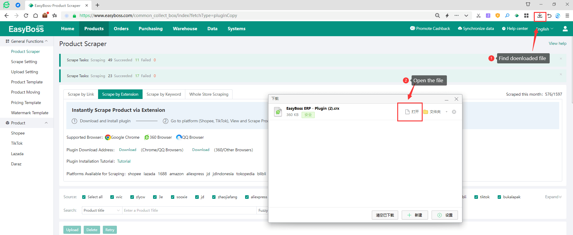Open the four-square extensions grid icon
Image resolution: width=573 pixels, height=235 pixels.
(x=526, y=16)
